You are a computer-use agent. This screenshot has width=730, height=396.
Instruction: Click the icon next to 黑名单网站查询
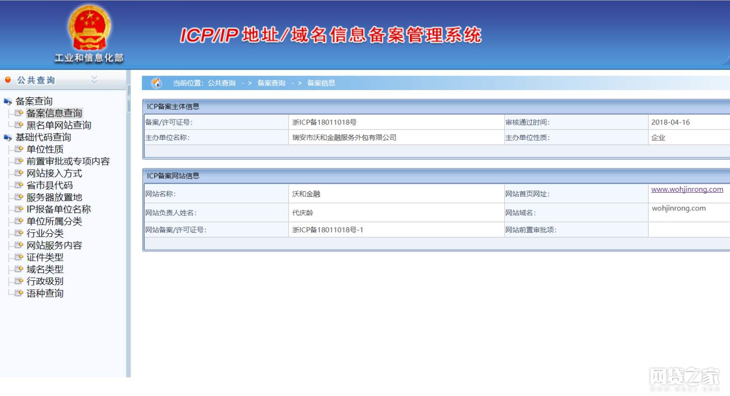coord(19,125)
